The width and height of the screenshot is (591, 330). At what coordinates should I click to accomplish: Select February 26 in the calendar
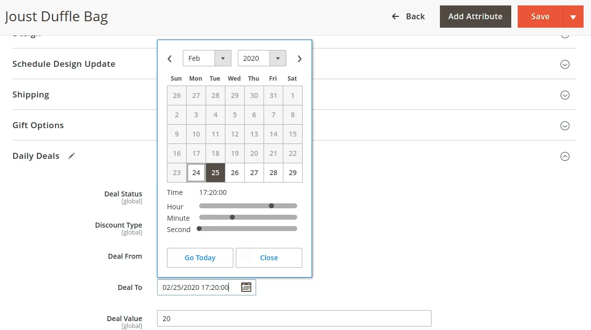click(235, 173)
